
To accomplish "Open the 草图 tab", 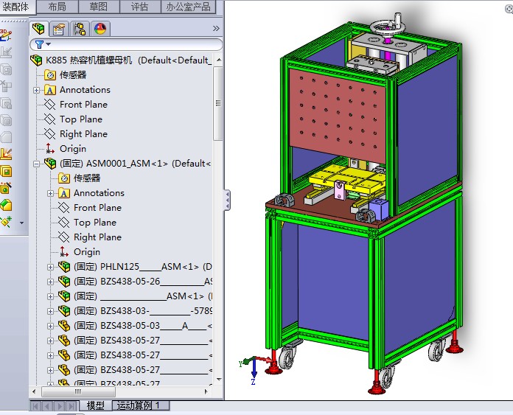I will tap(99, 7).
